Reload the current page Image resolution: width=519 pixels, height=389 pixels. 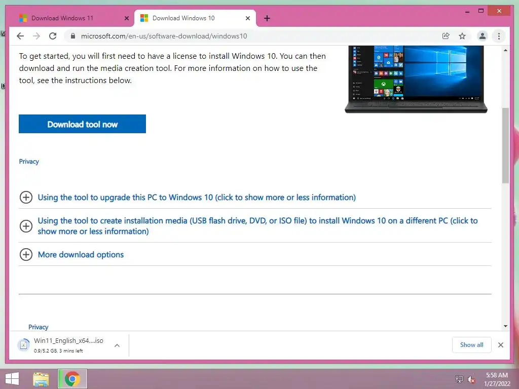click(x=53, y=36)
